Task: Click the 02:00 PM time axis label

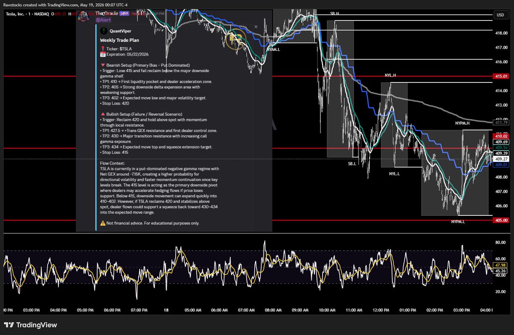Action: pos(435,309)
